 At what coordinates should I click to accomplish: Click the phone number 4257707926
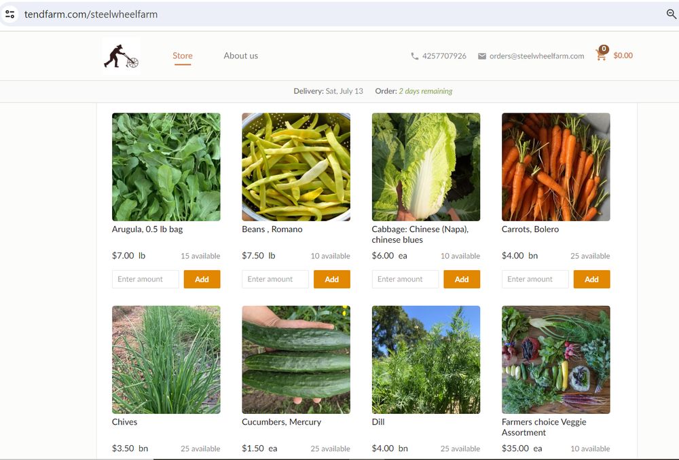pyautogui.click(x=444, y=56)
